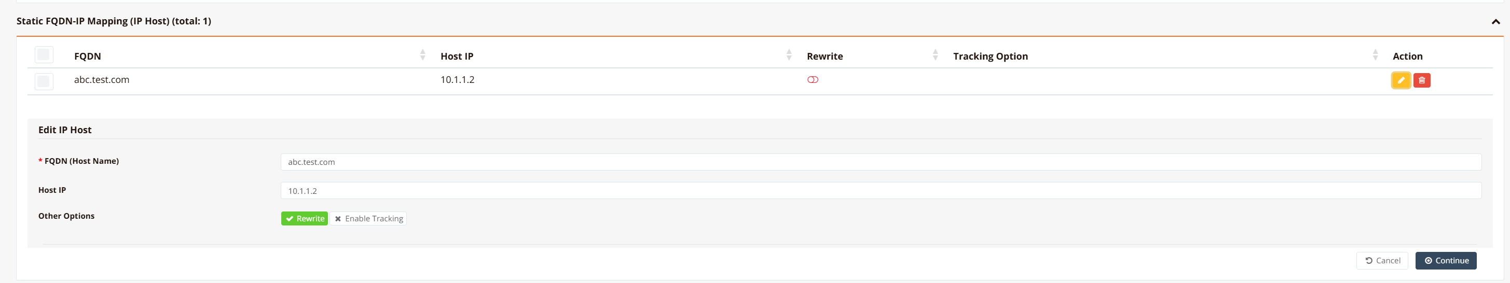This screenshot has height=283, width=1510.
Task: Sort table by the Host IP column arrows
Action: click(788, 55)
